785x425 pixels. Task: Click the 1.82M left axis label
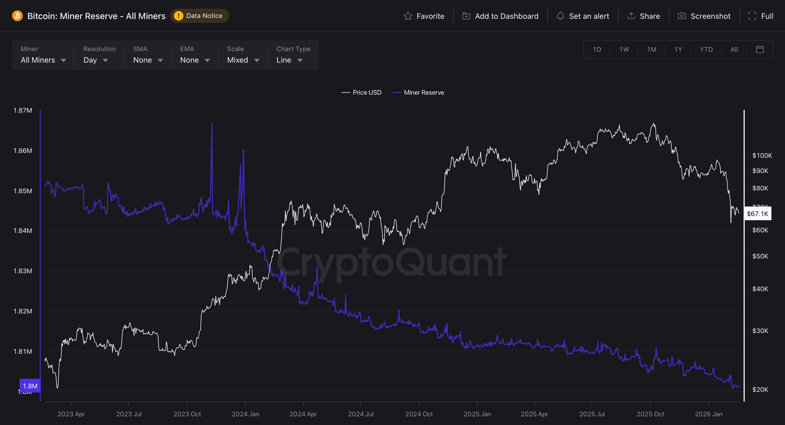[x=23, y=311]
